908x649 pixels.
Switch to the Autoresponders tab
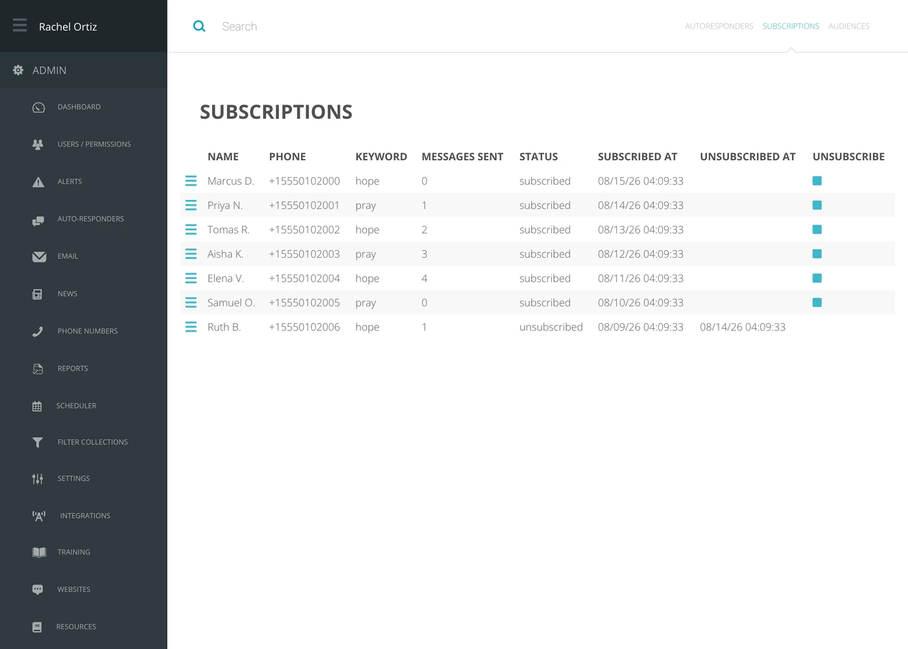pos(719,27)
